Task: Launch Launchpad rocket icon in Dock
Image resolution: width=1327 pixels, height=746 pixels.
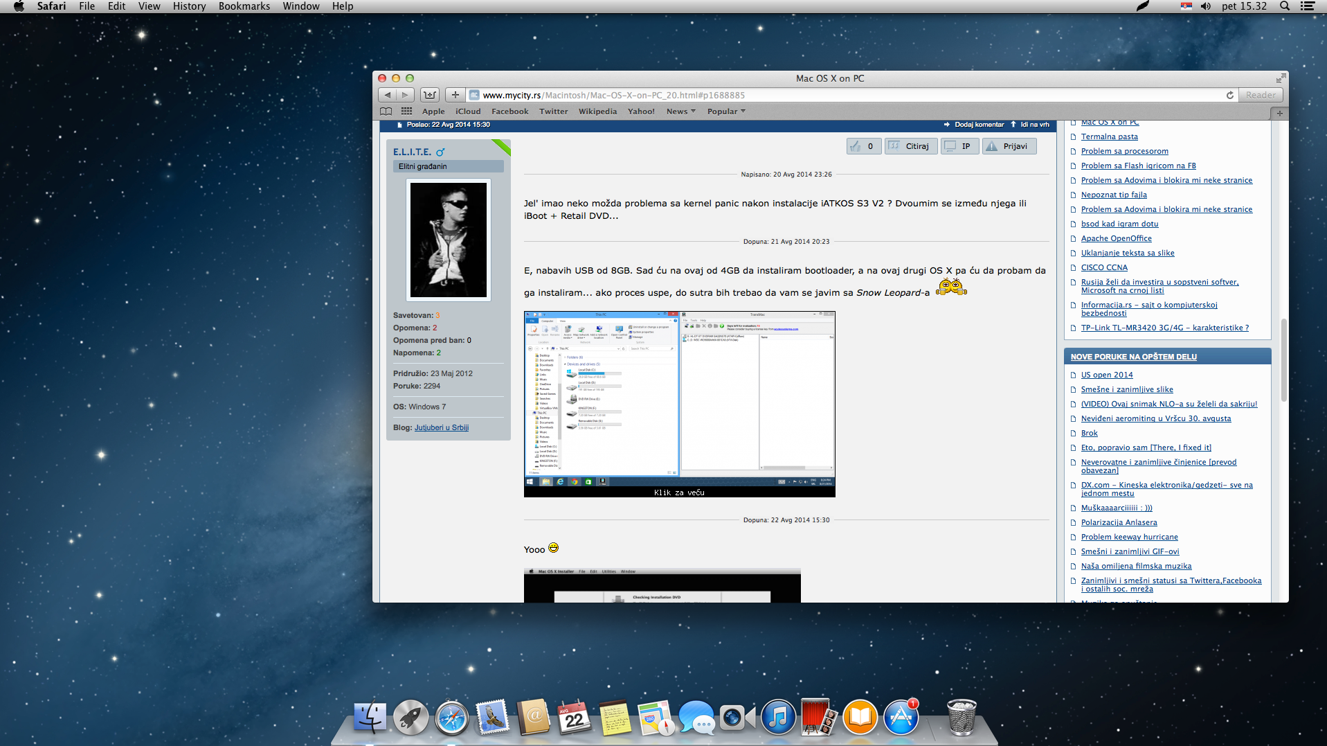Action: (x=410, y=717)
